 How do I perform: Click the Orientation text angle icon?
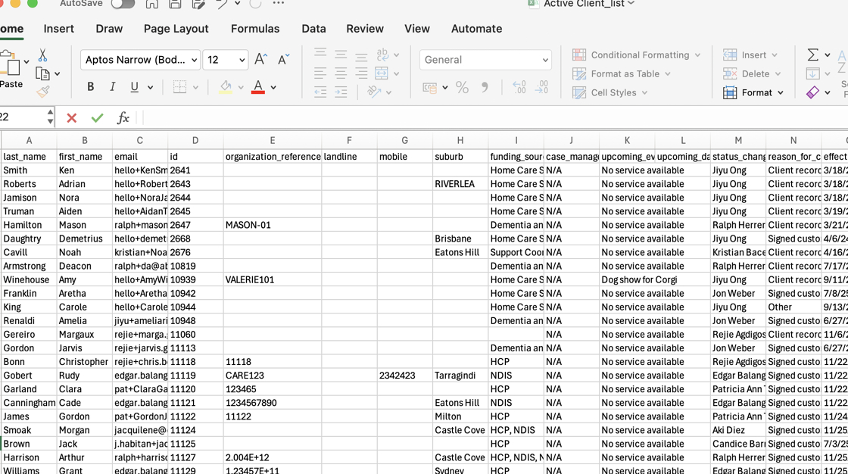pos(374,92)
